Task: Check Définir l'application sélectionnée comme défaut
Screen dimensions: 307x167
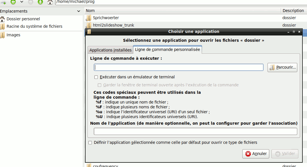Action: [90, 142]
